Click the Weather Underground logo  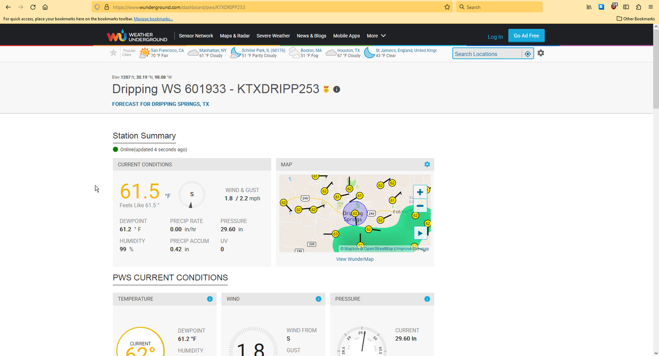137,36
